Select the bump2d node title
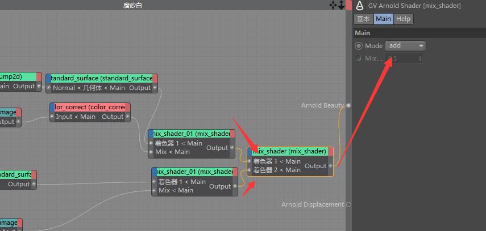The height and width of the screenshot is (231, 486). pyautogui.click(x=18, y=76)
